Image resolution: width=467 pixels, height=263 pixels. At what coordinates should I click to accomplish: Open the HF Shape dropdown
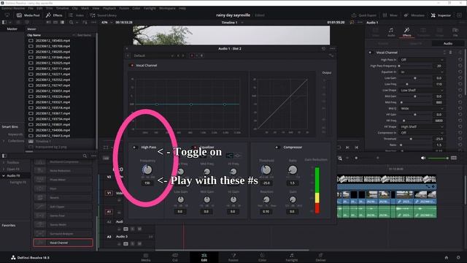click(422, 126)
